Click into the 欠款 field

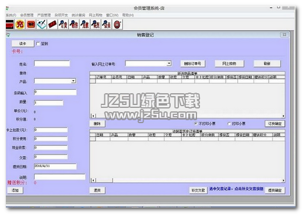[x=51, y=157]
